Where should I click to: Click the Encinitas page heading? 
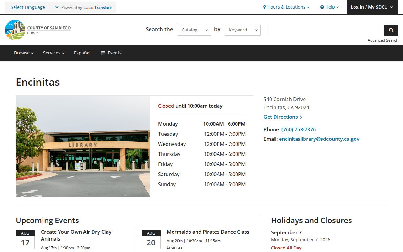pos(38,82)
